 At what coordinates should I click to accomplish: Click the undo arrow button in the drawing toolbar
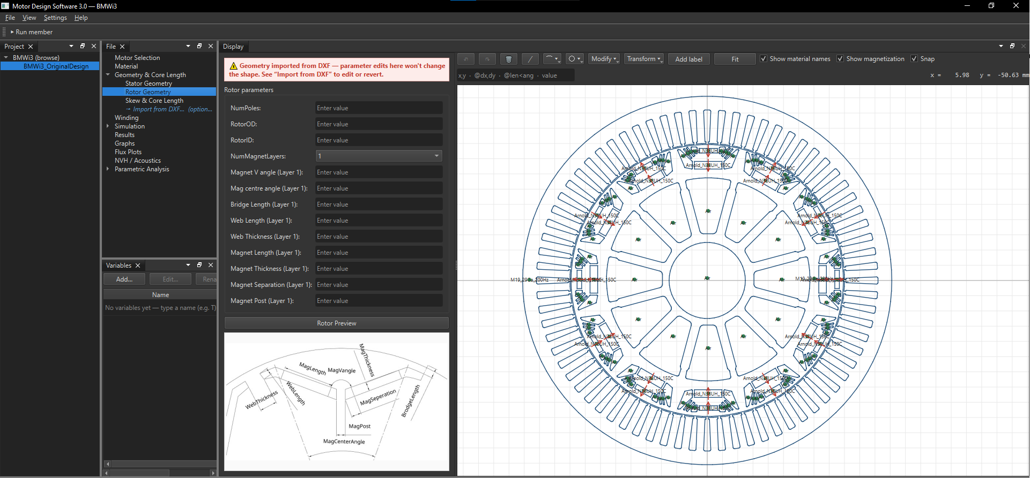(466, 59)
